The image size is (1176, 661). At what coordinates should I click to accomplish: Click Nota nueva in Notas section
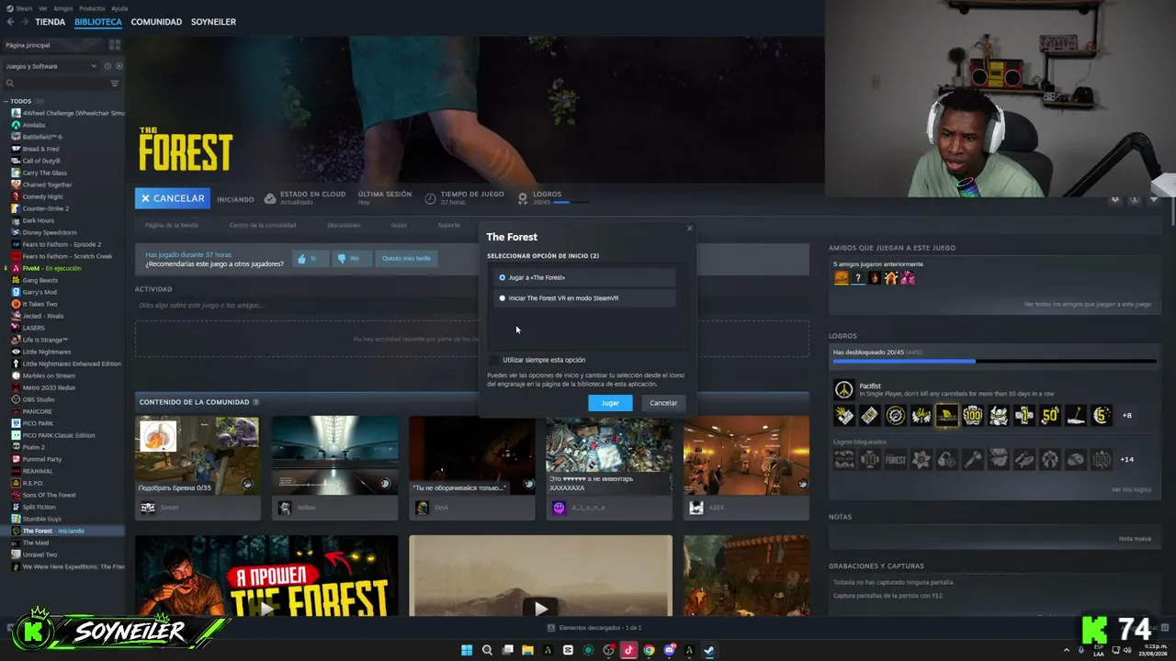(1136, 539)
